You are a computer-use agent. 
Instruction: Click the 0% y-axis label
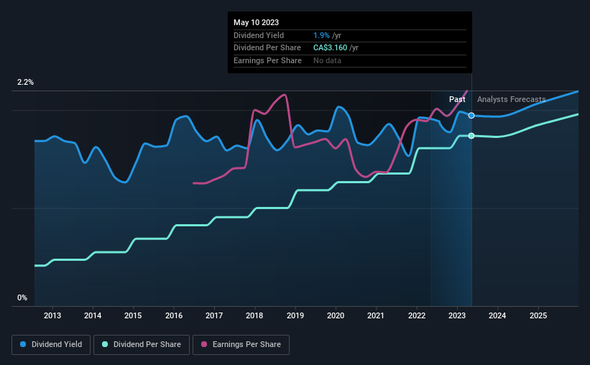[x=22, y=297]
